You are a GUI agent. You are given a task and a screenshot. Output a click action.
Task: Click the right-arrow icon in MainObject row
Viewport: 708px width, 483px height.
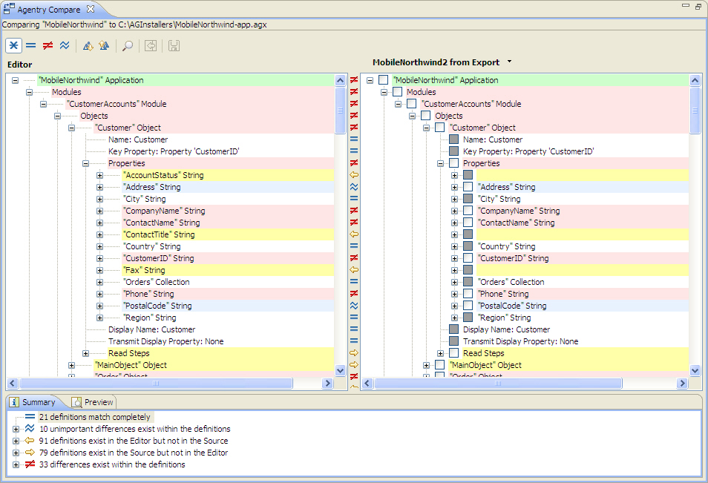pyautogui.click(x=354, y=365)
